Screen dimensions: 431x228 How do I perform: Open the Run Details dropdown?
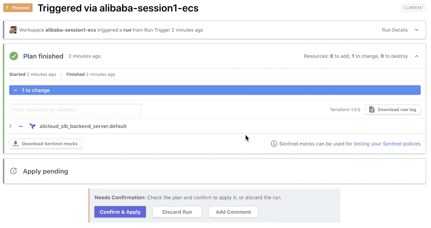[400, 30]
